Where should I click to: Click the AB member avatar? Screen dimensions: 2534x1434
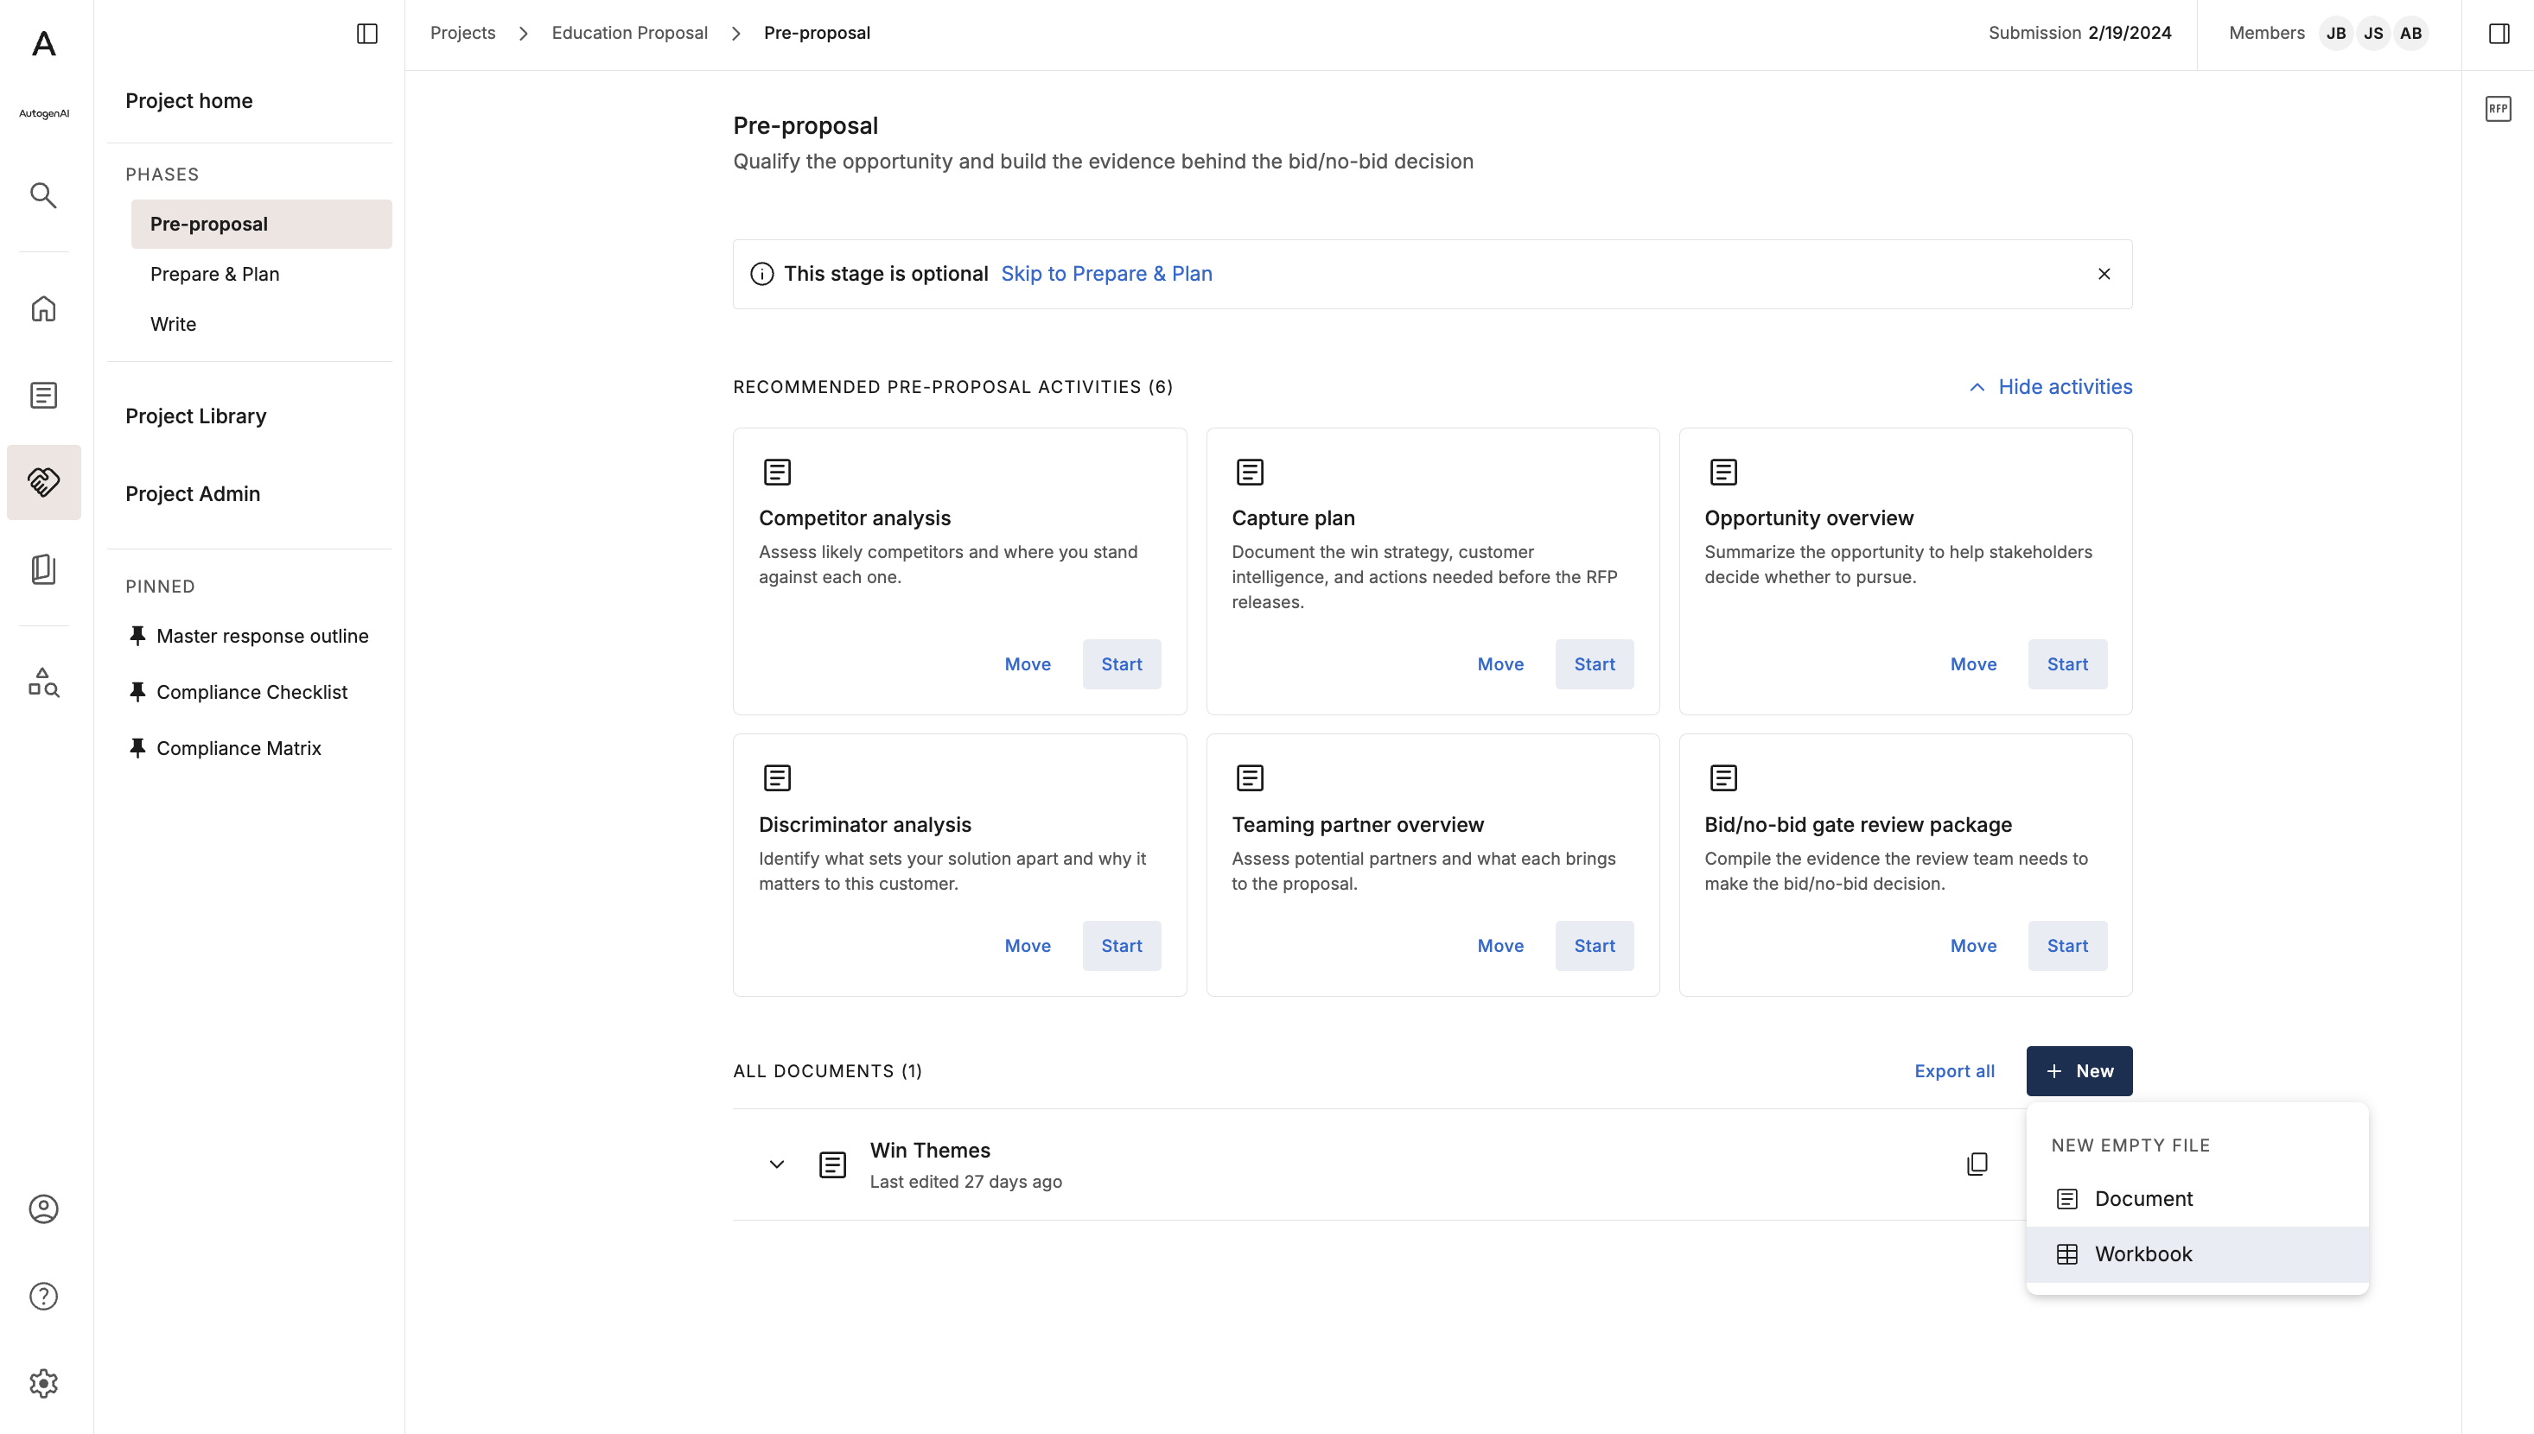[2410, 34]
